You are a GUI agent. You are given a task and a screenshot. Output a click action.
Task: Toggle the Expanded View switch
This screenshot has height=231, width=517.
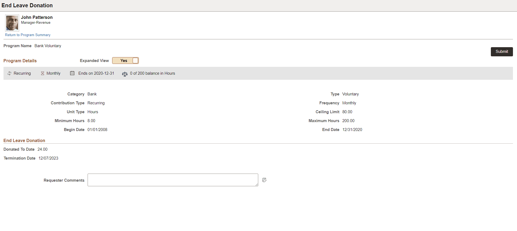[125, 61]
